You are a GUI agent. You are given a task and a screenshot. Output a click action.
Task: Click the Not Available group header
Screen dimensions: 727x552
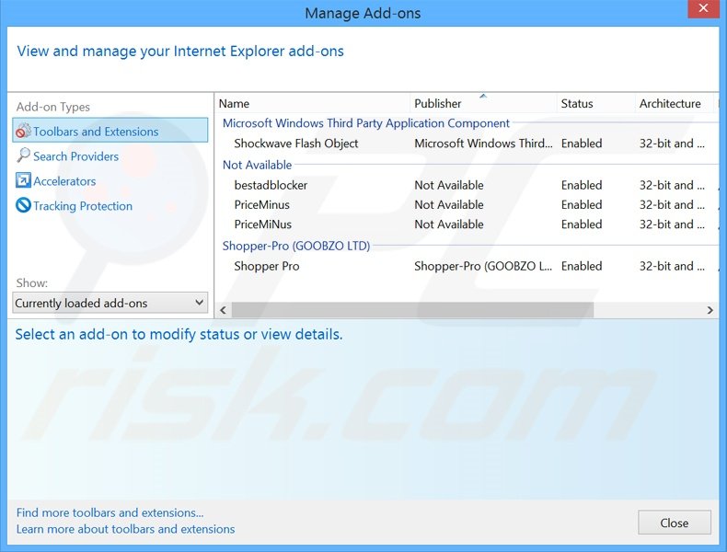(258, 165)
